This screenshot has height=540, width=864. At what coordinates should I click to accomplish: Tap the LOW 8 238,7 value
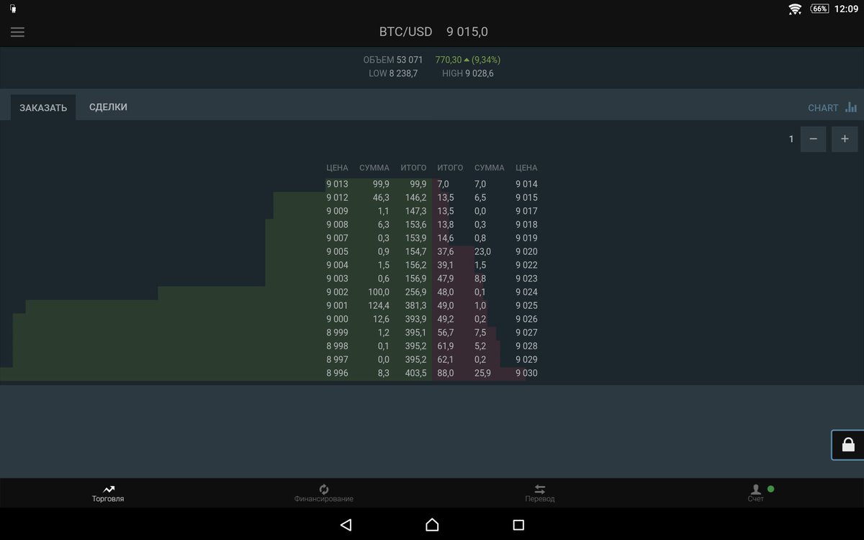(393, 73)
